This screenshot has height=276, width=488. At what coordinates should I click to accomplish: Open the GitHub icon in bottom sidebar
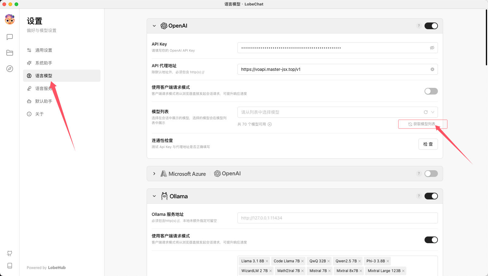coord(10,254)
